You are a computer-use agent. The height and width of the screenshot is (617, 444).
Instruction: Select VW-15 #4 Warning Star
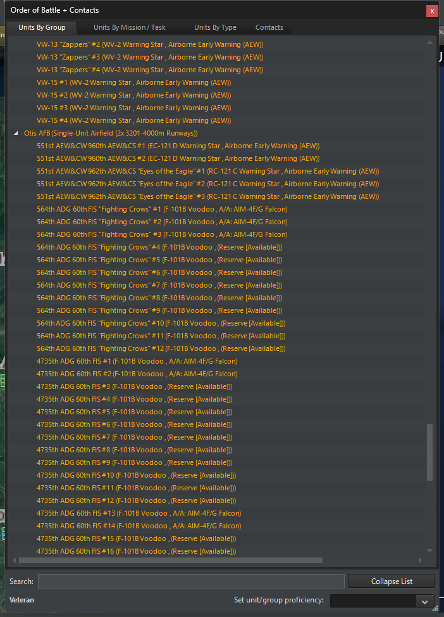[134, 120]
